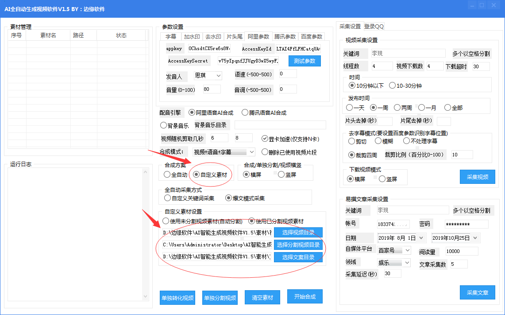Click the AccessKeyId input field

pyautogui.click(x=298, y=49)
